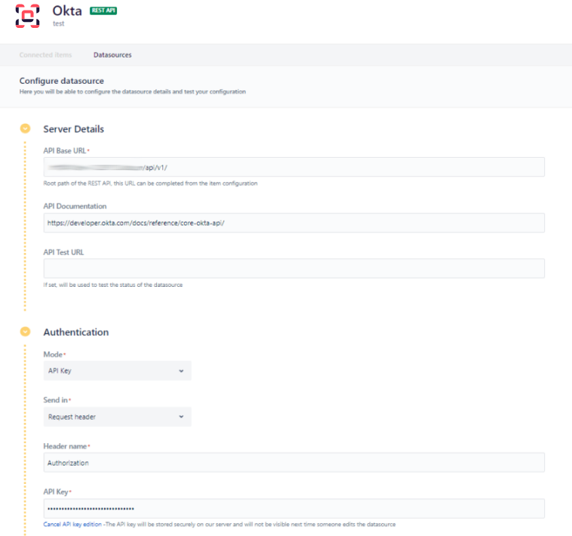Viewport: 572px width, 536px height.
Task: Focus the API Documentation URL field
Action: 294,223
